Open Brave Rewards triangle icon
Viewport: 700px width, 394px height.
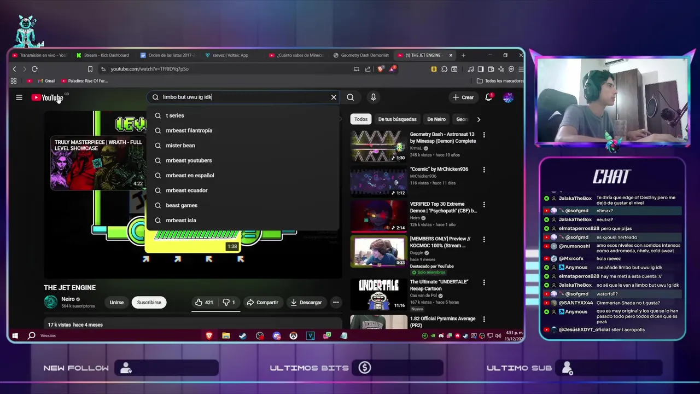(393, 69)
